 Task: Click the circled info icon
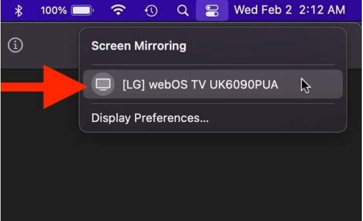pyautogui.click(x=15, y=45)
